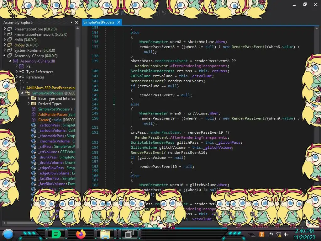Select the _fastBlurVolume field in the tree
321x241 pixels.
tap(57, 184)
